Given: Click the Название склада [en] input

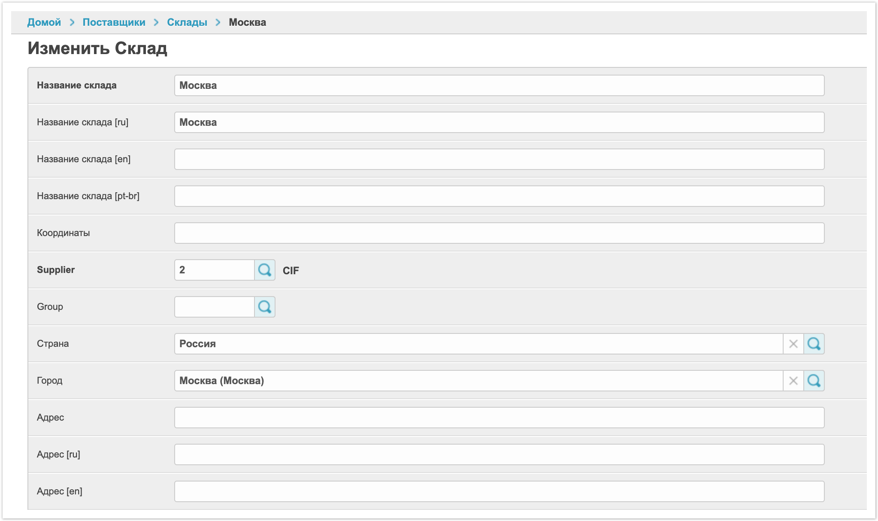Looking at the screenshot, I should pyautogui.click(x=499, y=159).
